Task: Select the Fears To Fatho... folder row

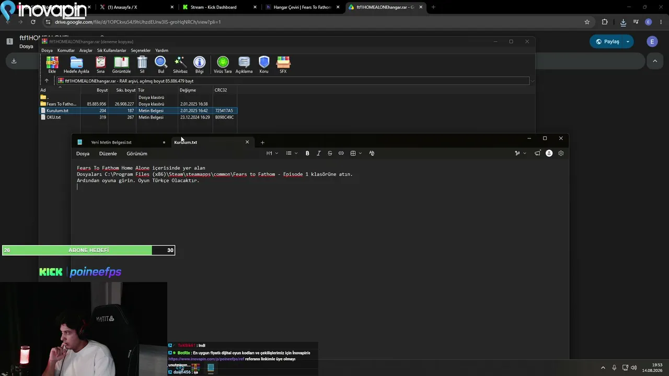Action: [x=139, y=104]
